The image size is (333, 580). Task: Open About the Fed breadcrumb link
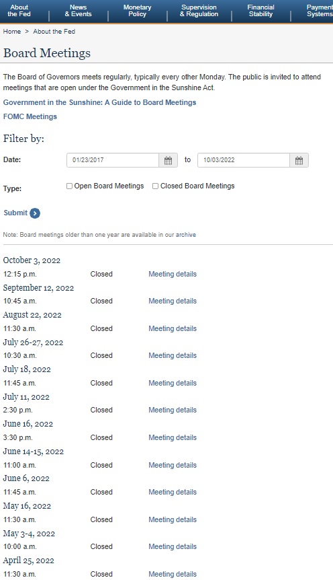point(54,32)
